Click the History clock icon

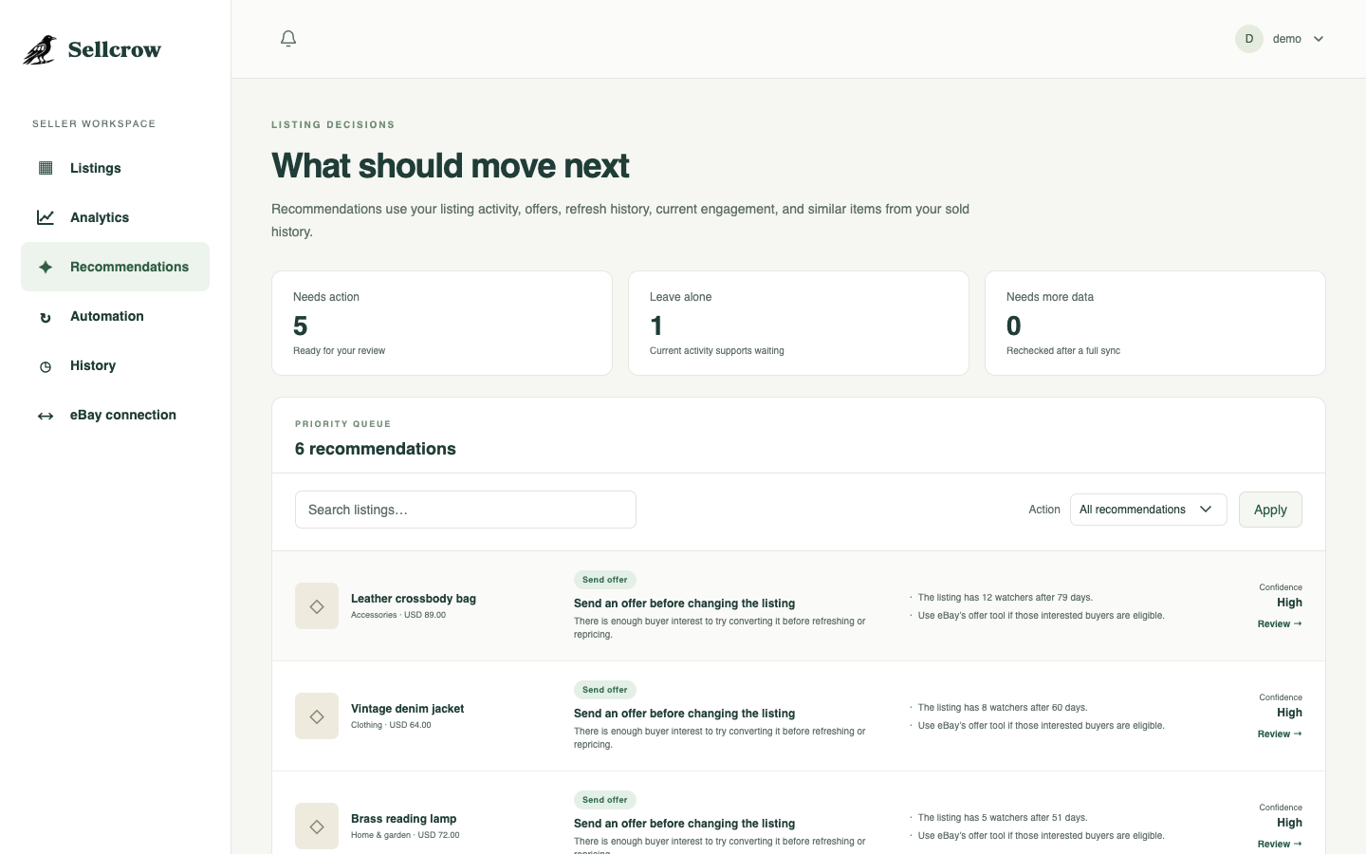[x=46, y=366]
